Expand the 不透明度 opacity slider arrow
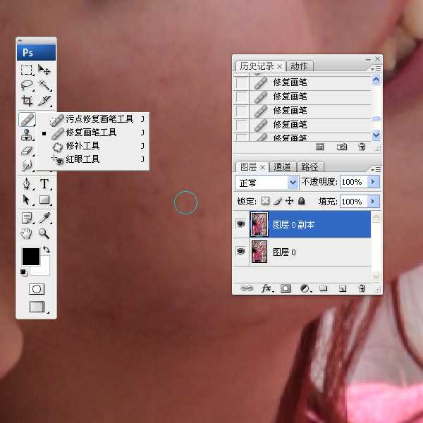 [374, 183]
